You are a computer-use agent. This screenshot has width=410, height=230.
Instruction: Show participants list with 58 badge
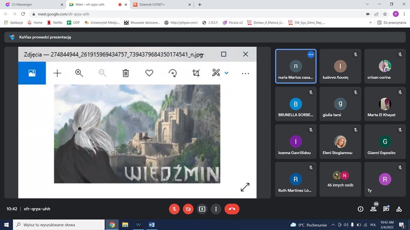point(374,208)
